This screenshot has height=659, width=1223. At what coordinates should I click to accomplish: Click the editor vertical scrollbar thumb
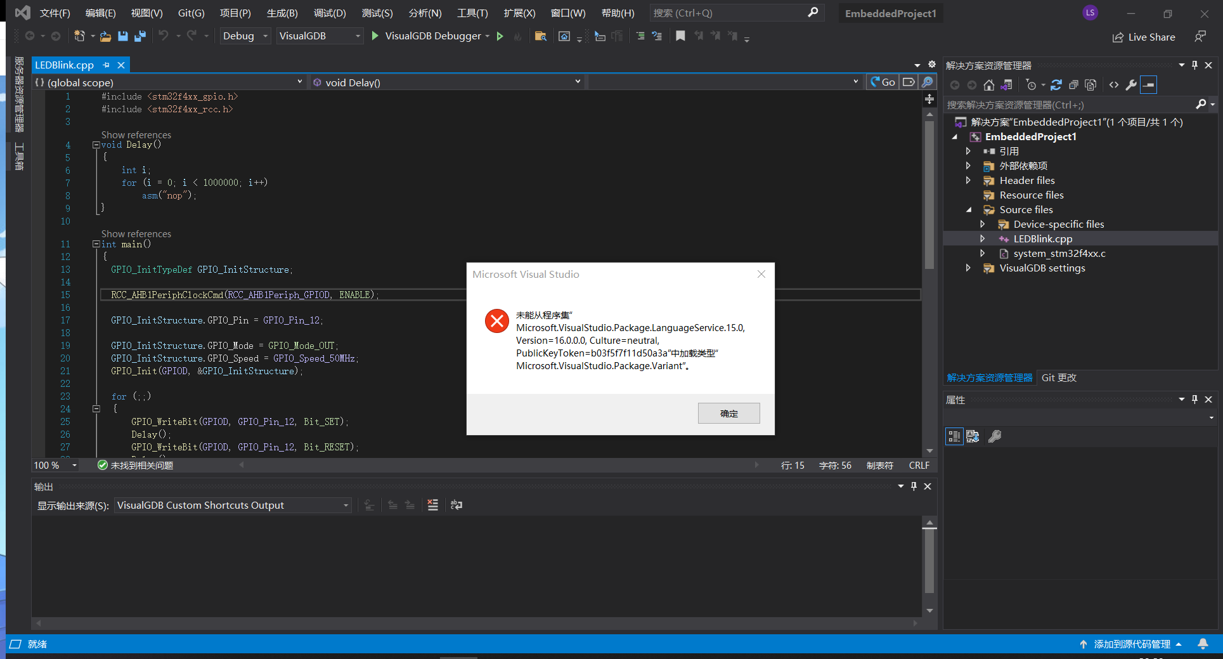point(929,195)
